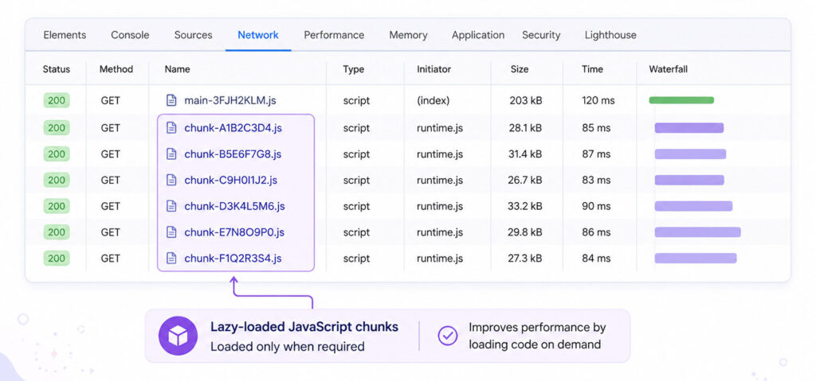Screen dimensions: 816x381
Task: Sort by the Name column header
Action: [178, 69]
